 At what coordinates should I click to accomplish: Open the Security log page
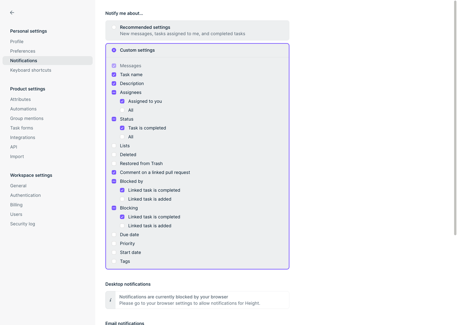click(22, 224)
